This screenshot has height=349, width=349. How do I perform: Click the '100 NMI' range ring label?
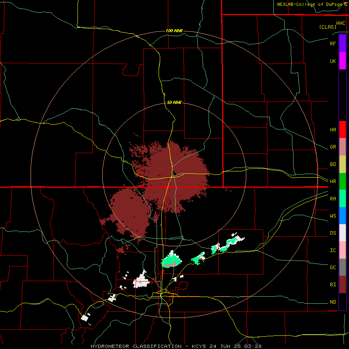click(174, 31)
